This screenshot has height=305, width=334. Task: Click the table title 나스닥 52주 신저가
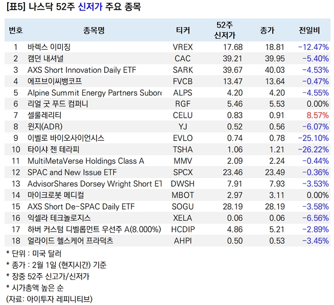click(74, 7)
